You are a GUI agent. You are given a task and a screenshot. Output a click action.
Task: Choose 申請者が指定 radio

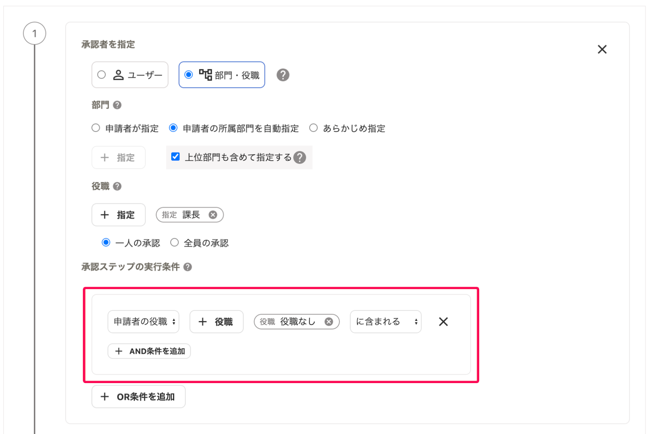[x=96, y=128]
